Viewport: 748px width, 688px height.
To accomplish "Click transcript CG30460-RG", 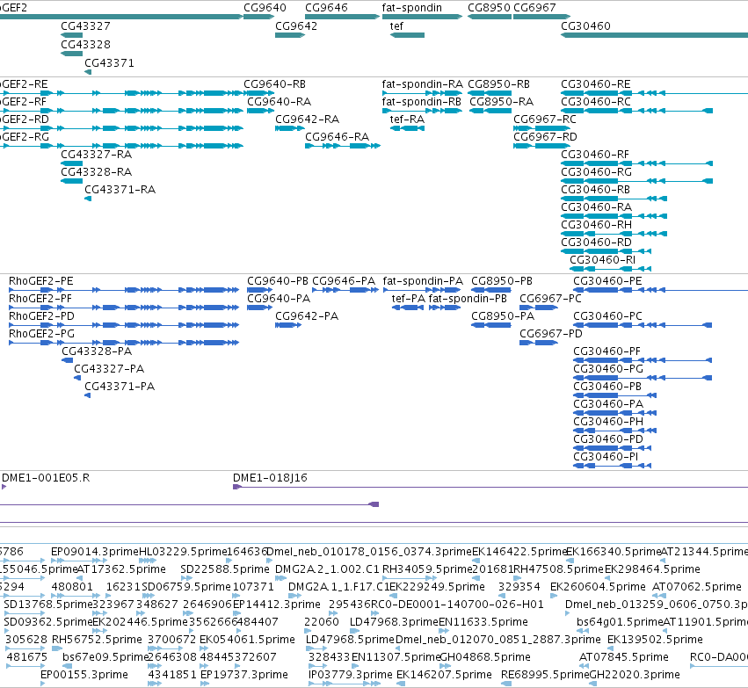I will click(x=596, y=172).
